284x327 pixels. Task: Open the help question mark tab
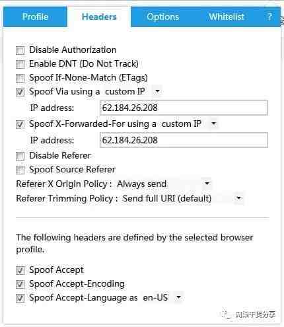click(x=269, y=17)
